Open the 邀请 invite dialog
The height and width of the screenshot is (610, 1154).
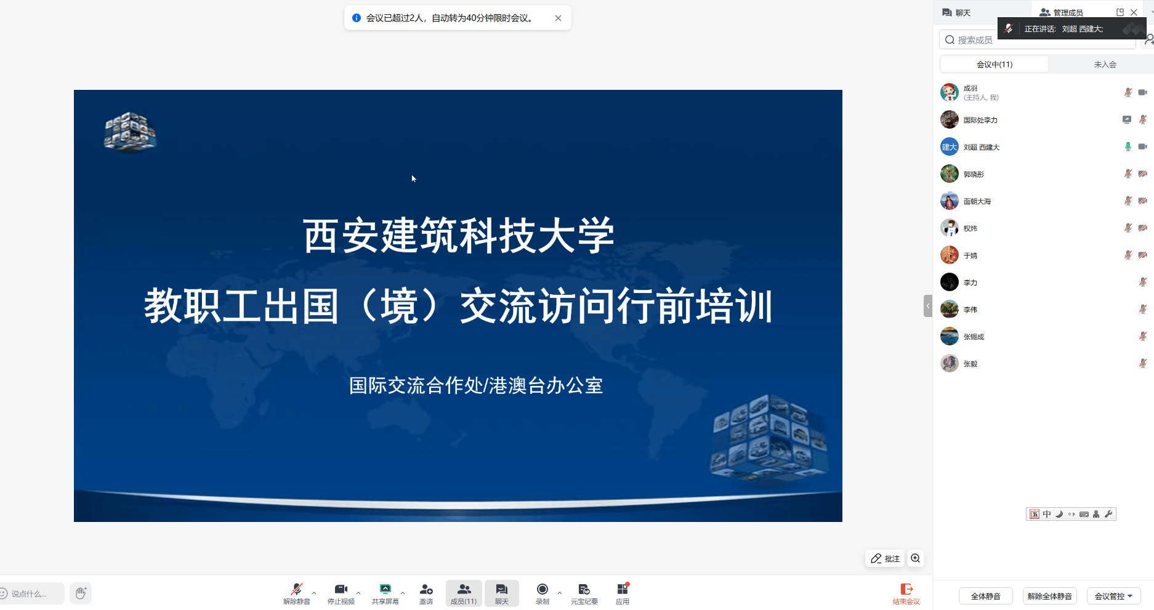pyautogui.click(x=426, y=593)
